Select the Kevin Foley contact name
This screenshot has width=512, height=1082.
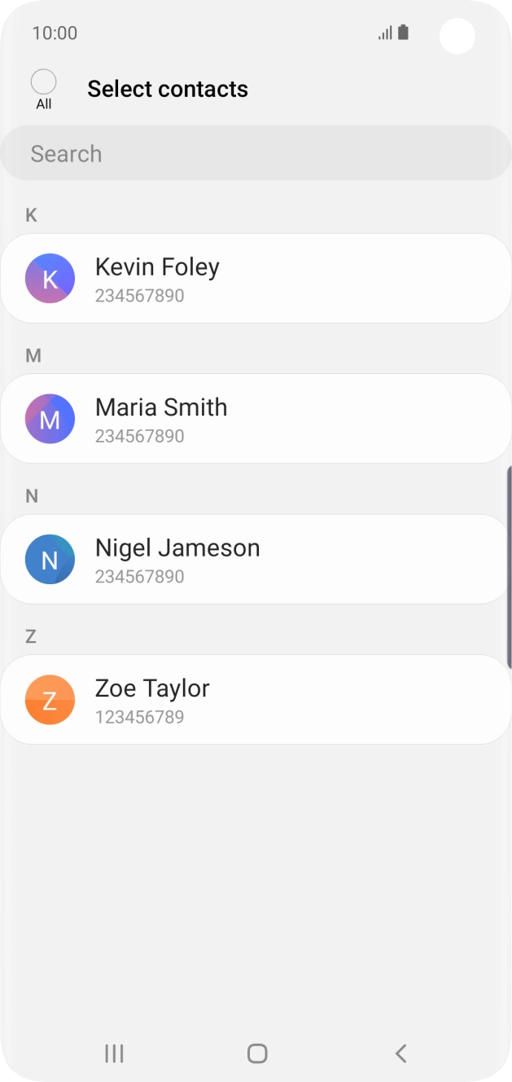coord(157,267)
